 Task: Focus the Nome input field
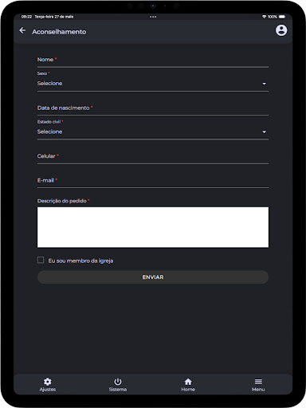pos(153,60)
